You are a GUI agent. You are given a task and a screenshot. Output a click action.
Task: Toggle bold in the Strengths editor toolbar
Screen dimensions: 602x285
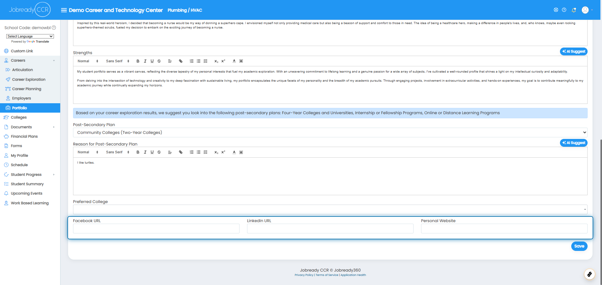[x=138, y=61]
